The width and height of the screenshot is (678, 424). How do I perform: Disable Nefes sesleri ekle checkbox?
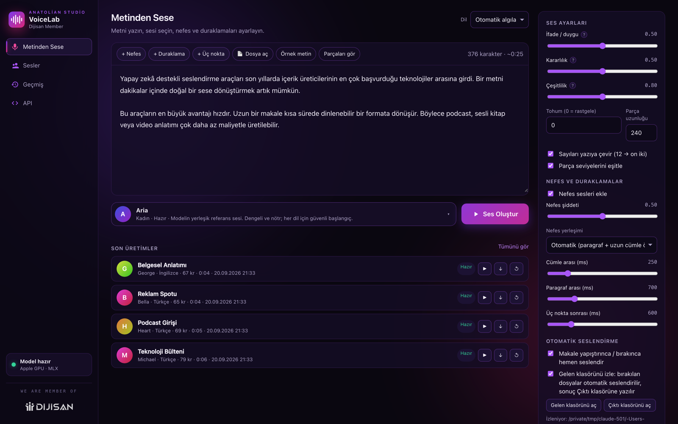coord(550,194)
